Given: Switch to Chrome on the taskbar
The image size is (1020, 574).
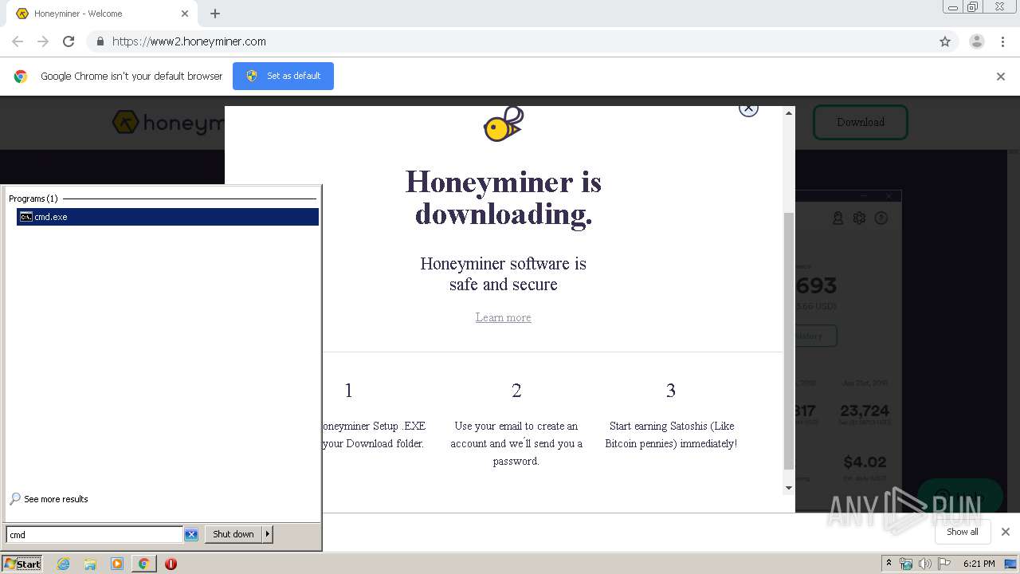Looking at the screenshot, I should click(x=143, y=564).
